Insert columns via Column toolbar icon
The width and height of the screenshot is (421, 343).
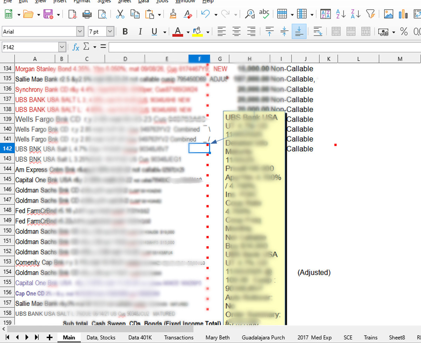[302, 14]
